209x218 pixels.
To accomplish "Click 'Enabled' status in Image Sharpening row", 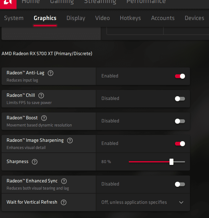I will pos(110,143).
